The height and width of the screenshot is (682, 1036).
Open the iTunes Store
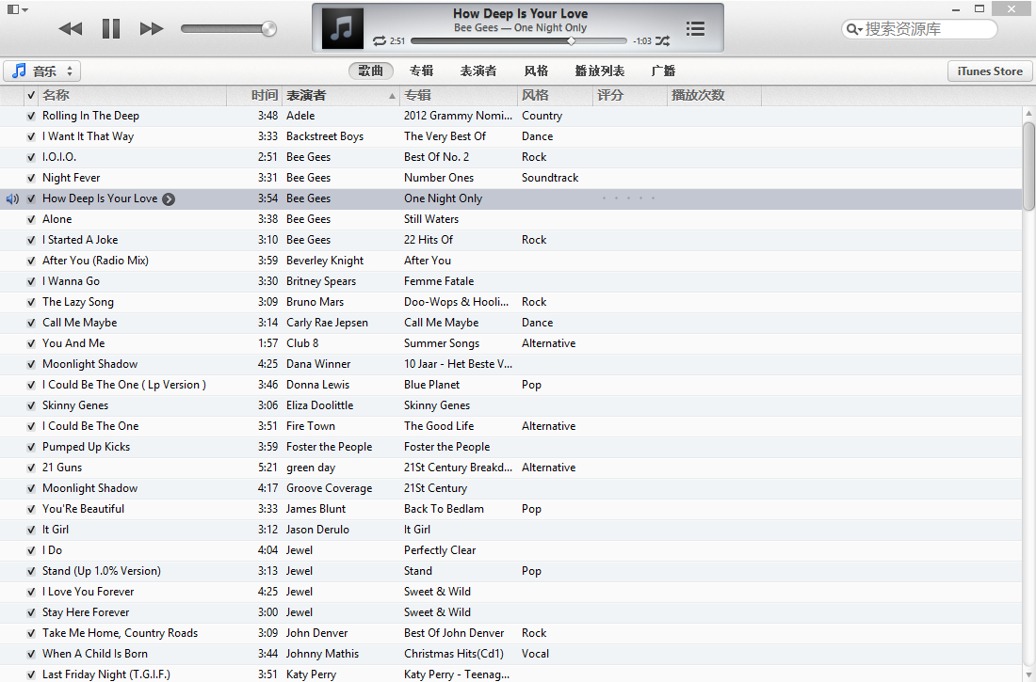coord(990,71)
